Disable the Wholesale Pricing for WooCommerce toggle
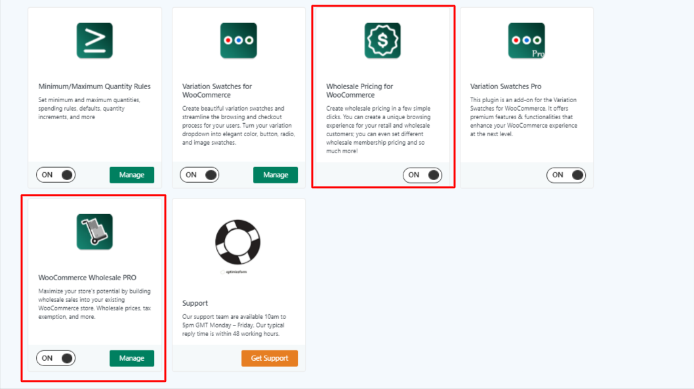 (422, 175)
